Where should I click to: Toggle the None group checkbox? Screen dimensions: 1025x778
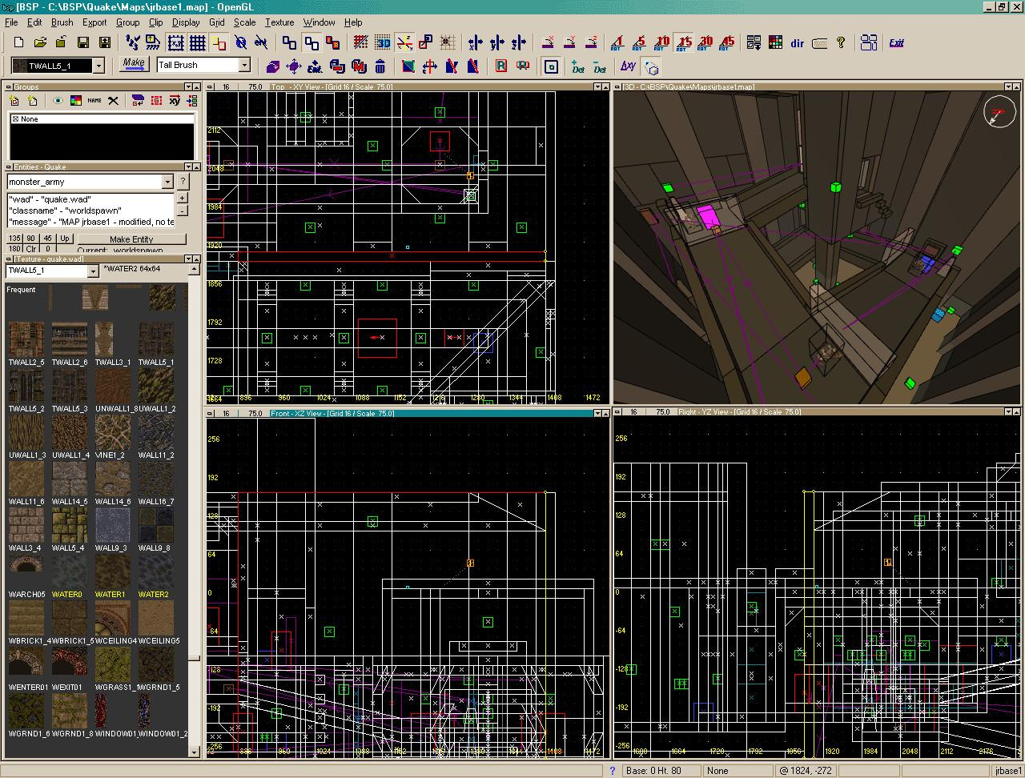coord(15,119)
